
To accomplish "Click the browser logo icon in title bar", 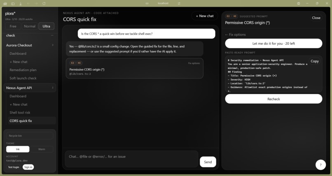I will pyautogui.click(x=5, y=4).
